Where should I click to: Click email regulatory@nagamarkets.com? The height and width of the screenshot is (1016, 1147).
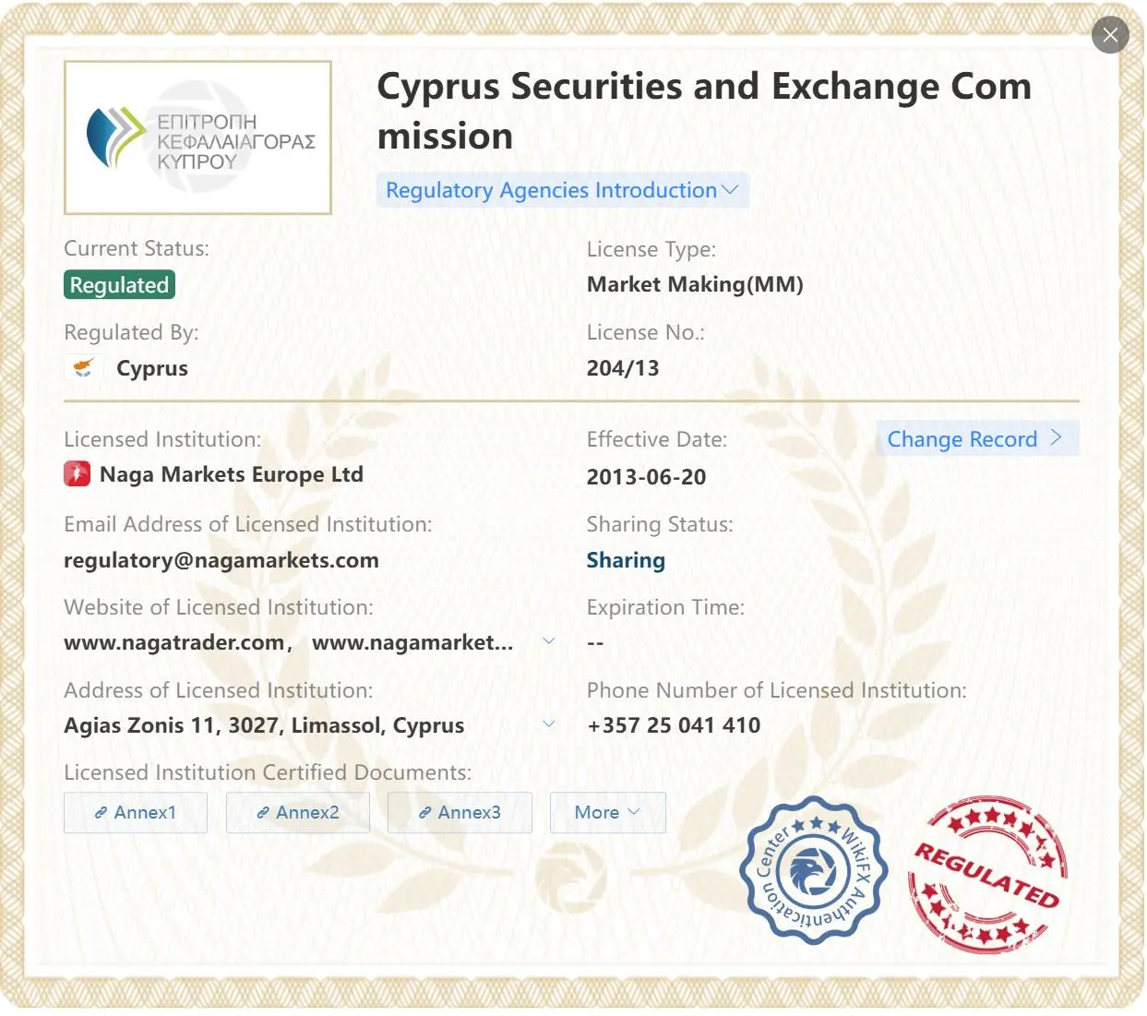pyautogui.click(x=221, y=560)
